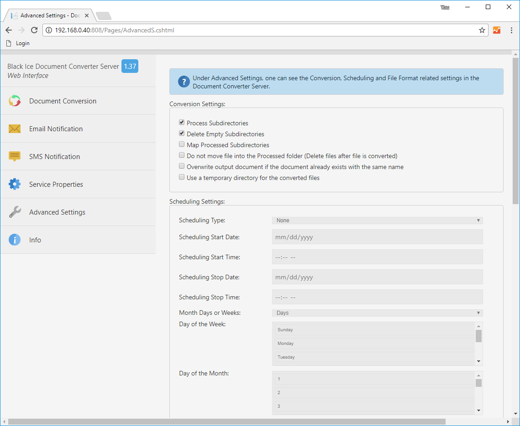Disable Delete Empty Subdirectories
520x426 pixels.
[x=181, y=133]
